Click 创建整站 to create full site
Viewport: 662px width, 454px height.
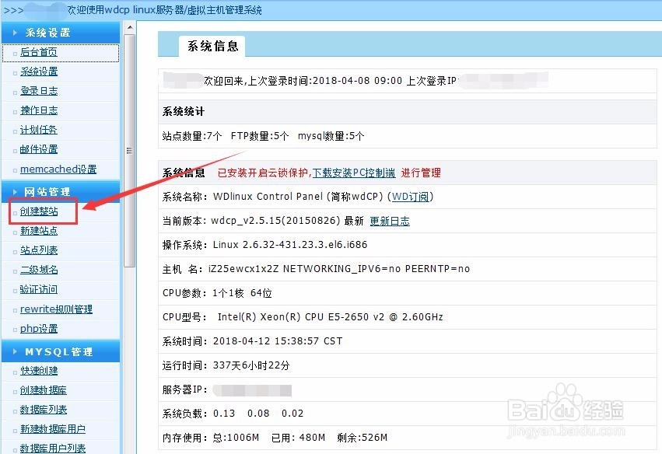click(39, 211)
